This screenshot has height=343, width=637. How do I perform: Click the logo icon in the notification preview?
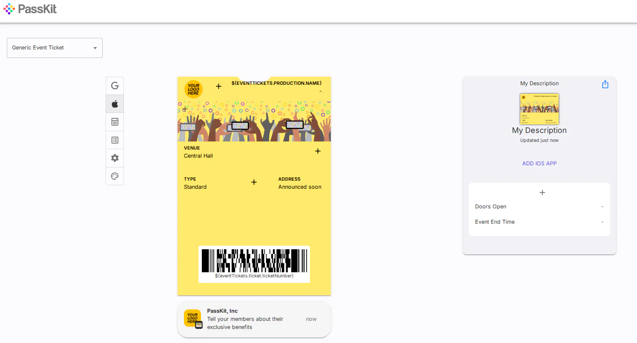[x=193, y=319]
